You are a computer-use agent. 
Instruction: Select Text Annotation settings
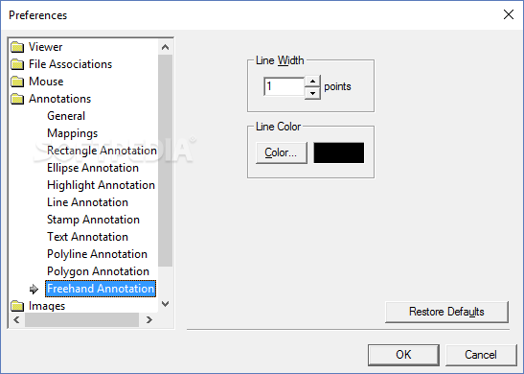pos(87,237)
